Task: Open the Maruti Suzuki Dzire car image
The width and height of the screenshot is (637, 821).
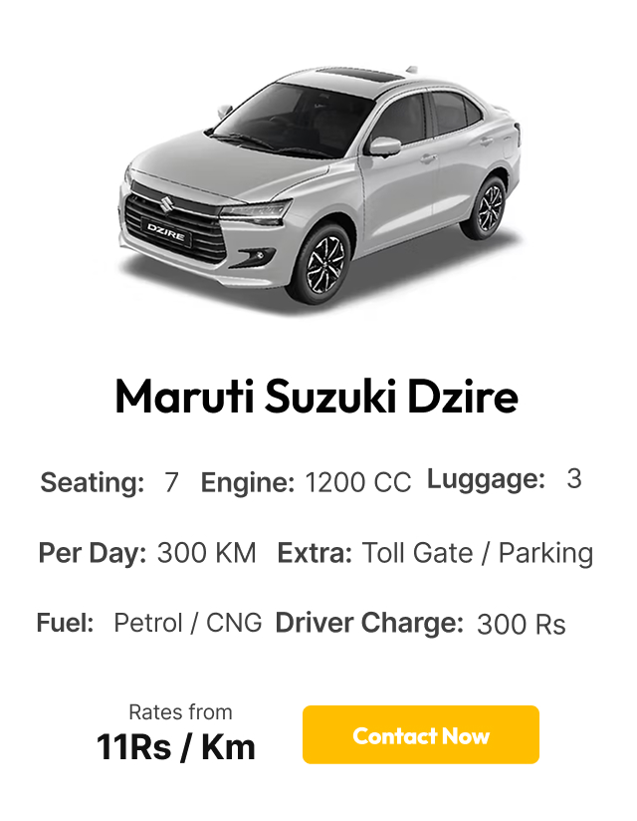Action: coord(319,191)
